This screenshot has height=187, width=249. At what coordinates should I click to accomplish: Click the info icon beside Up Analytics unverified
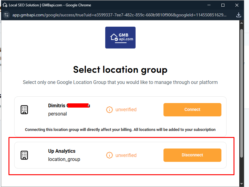109,155
